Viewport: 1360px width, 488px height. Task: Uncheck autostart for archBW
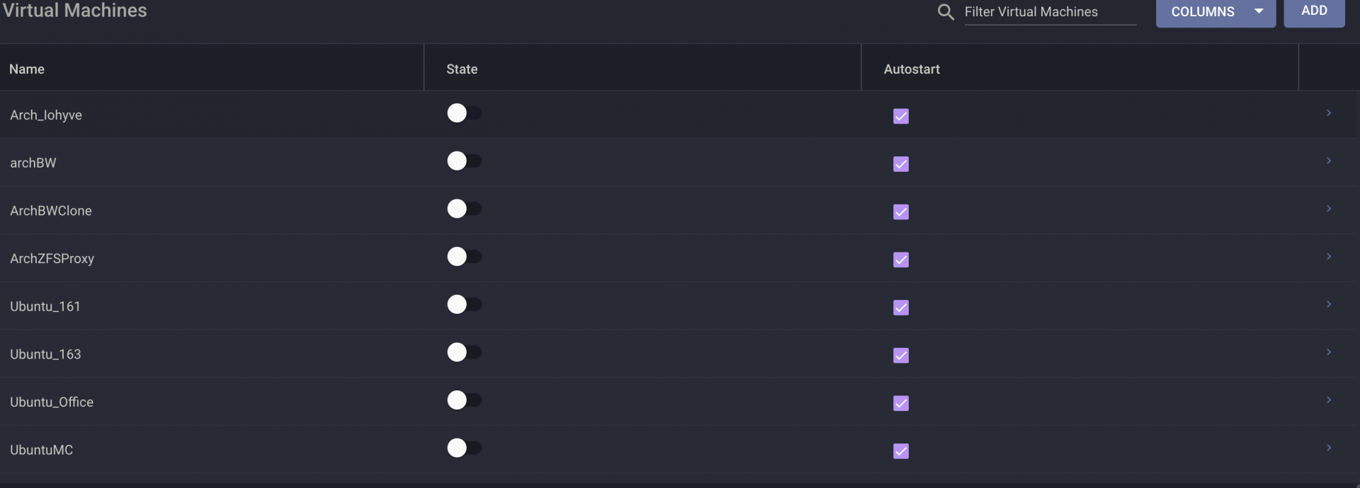pos(901,164)
